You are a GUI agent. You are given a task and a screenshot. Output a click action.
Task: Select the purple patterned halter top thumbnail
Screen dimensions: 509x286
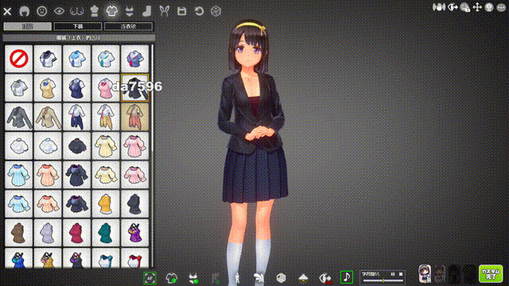coord(134,233)
